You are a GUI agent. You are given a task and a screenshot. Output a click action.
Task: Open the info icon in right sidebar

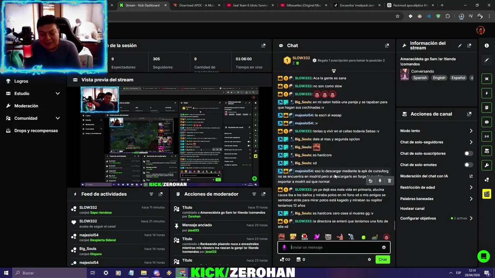[x=486, y=46]
